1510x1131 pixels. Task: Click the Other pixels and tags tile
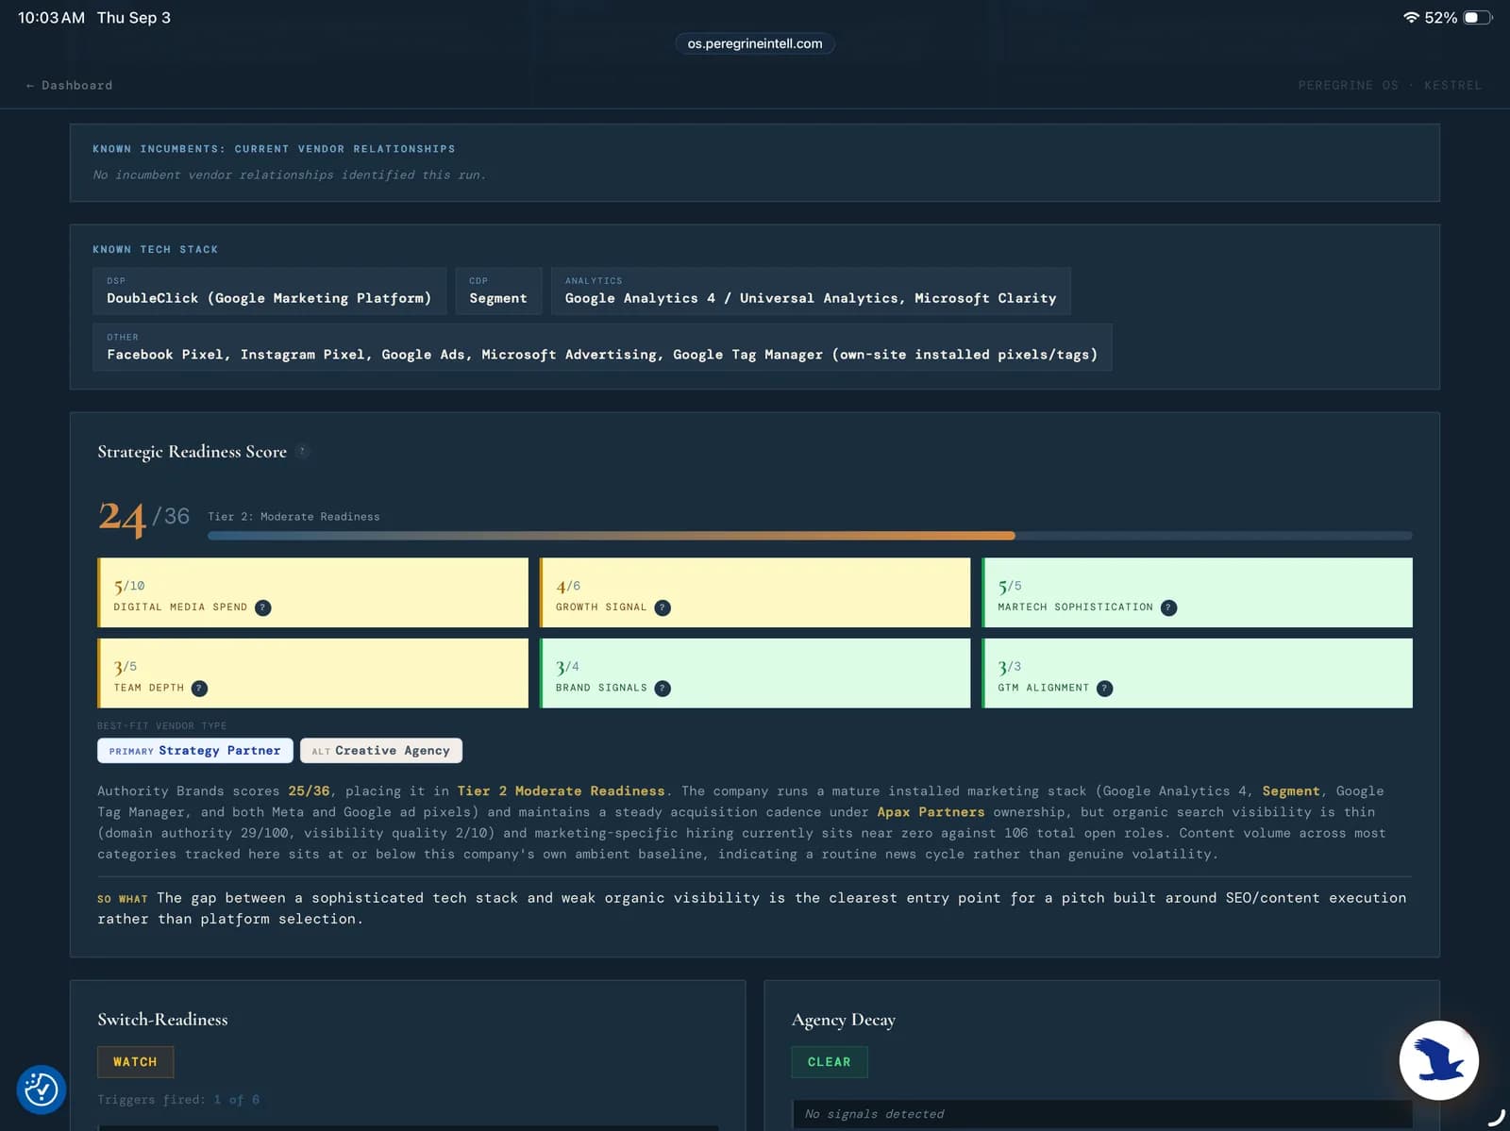click(602, 347)
